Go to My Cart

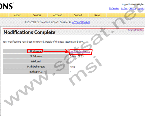click(124, 8)
